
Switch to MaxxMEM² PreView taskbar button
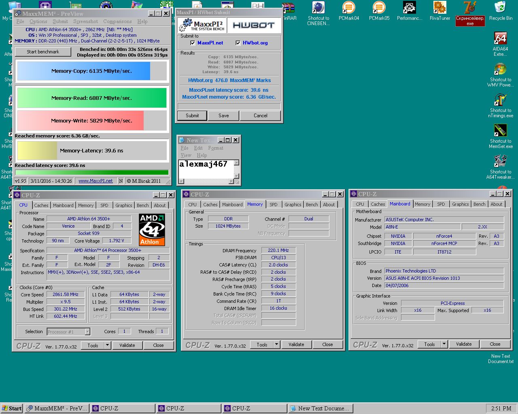click(x=57, y=408)
